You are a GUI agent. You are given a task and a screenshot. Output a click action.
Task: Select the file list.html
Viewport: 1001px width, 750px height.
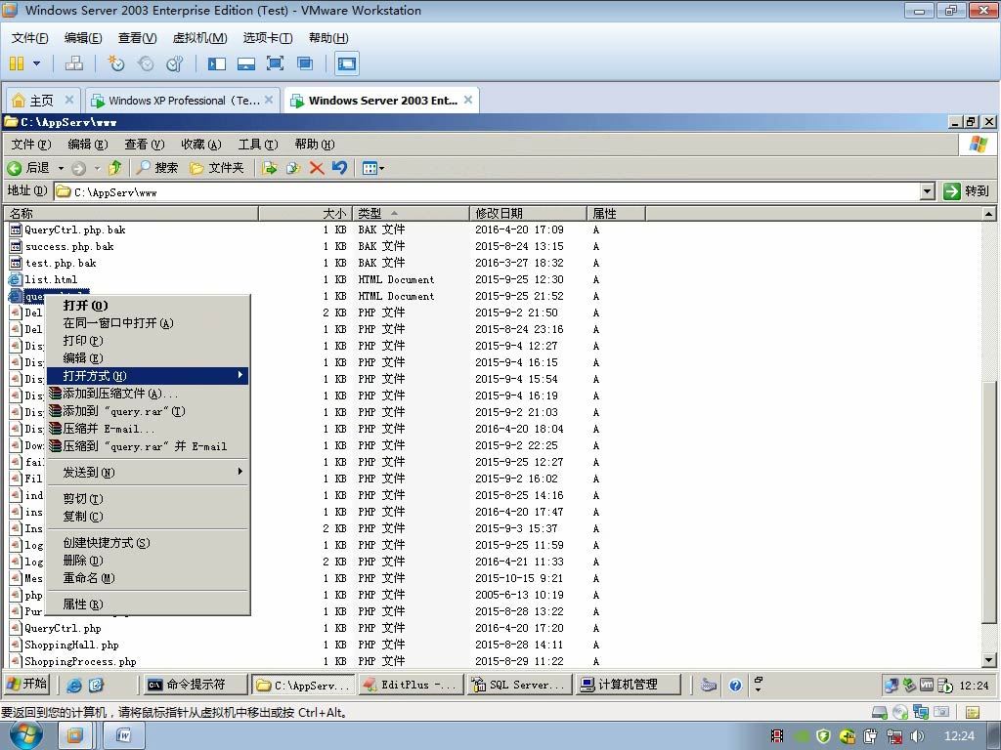click(51, 279)
